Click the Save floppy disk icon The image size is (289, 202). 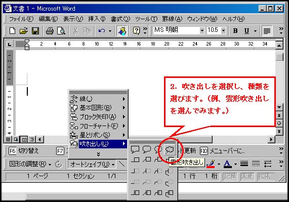35,31
